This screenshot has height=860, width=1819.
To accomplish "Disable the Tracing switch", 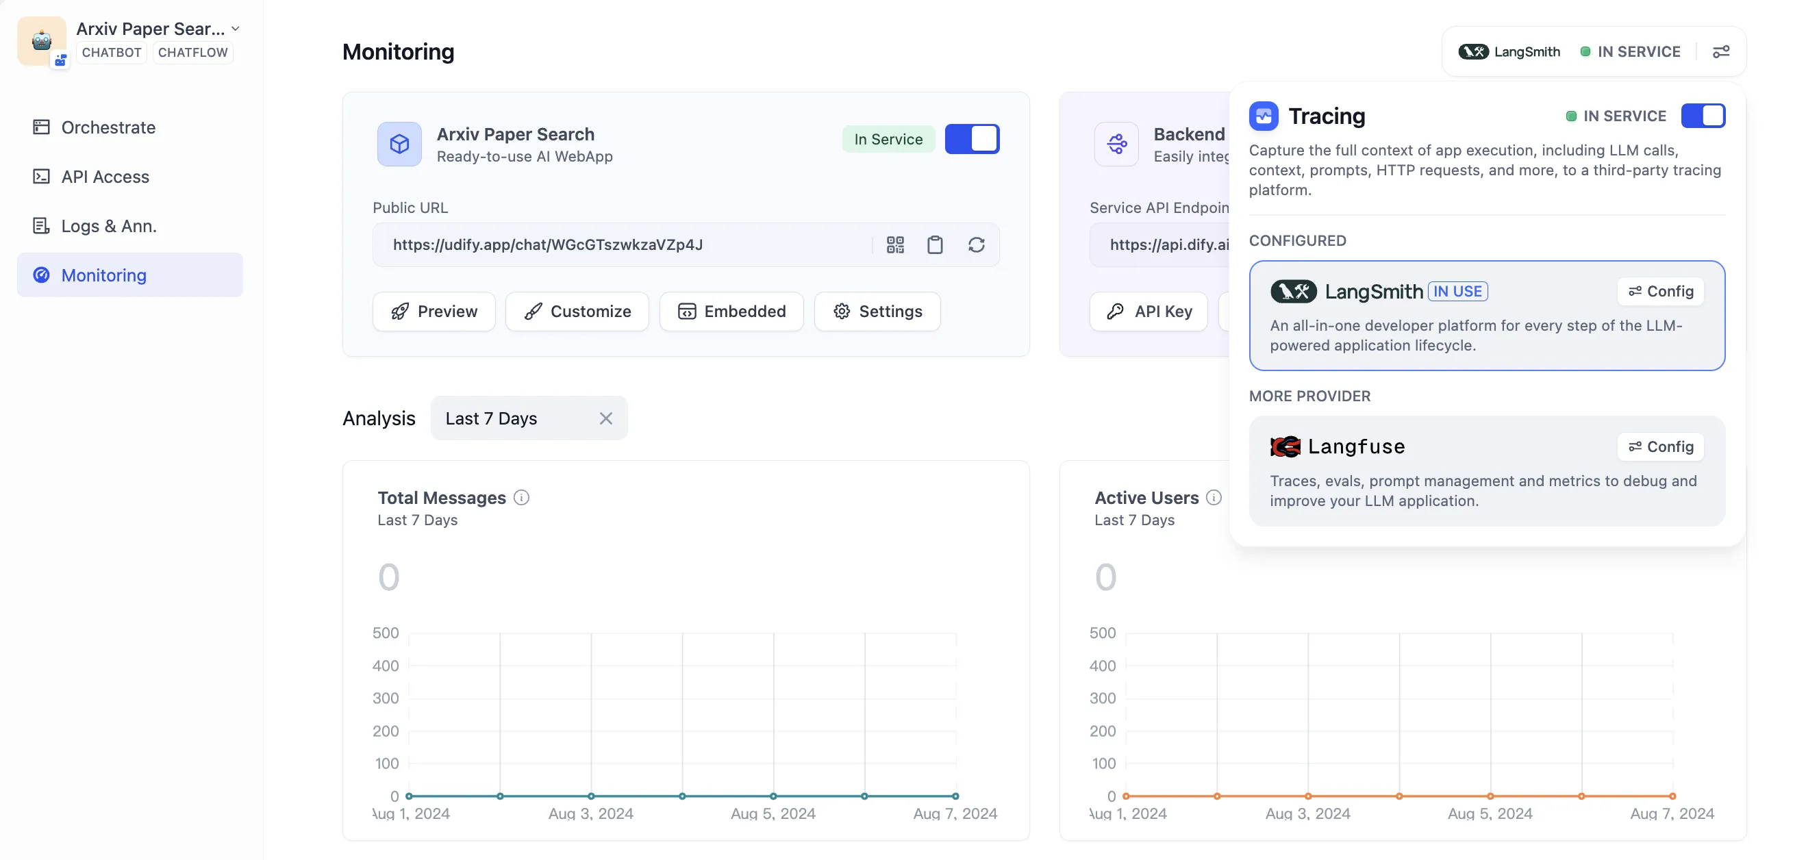I will point(1703,116).
